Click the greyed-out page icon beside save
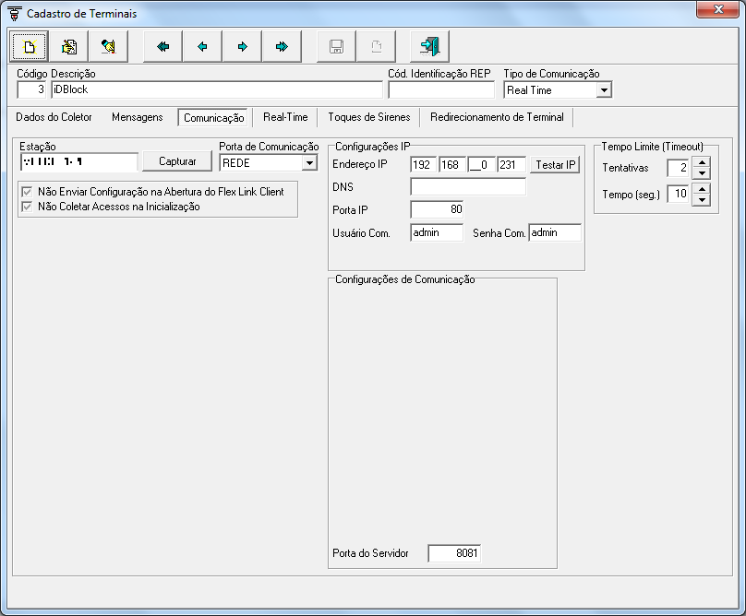 (x=376, y=47)
